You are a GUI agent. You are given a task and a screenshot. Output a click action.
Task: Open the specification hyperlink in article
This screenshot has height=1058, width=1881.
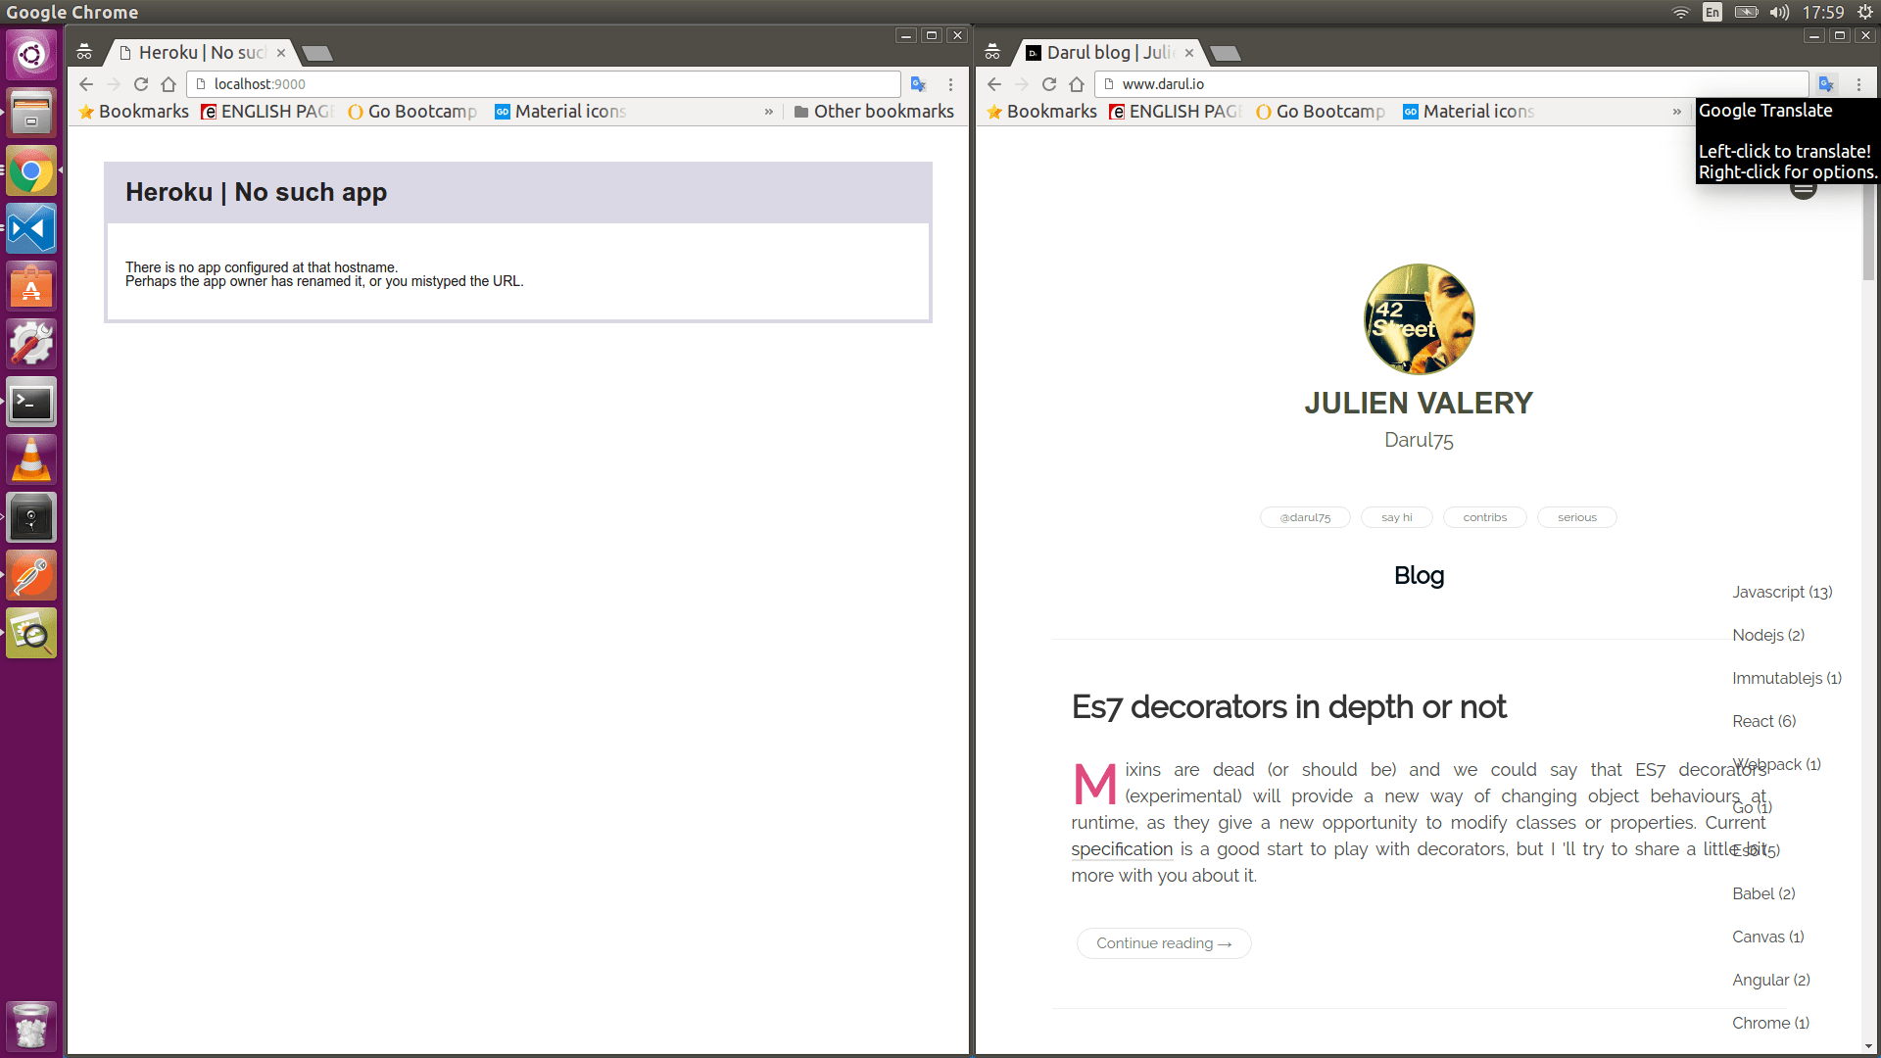point(1122,849)
